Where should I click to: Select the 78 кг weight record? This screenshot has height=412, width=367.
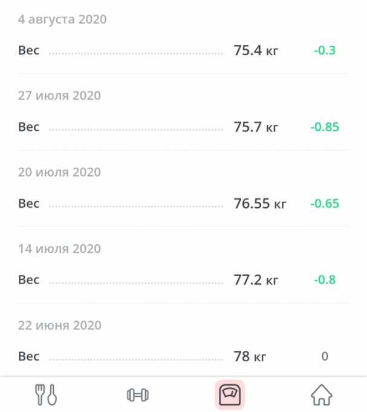coord(250,357)
